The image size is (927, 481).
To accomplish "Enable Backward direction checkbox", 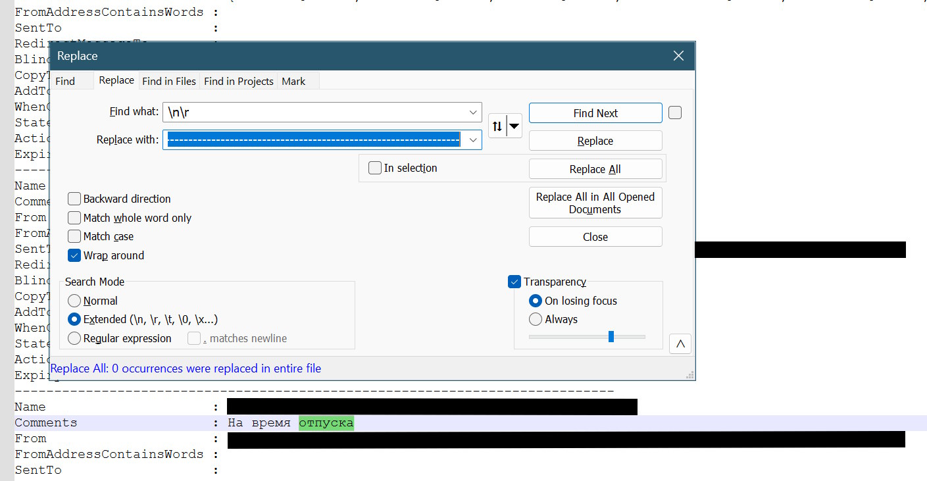I will [x=74, y=199].
